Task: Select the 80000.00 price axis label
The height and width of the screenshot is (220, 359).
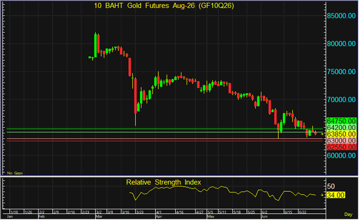Action: click(341, 44)
